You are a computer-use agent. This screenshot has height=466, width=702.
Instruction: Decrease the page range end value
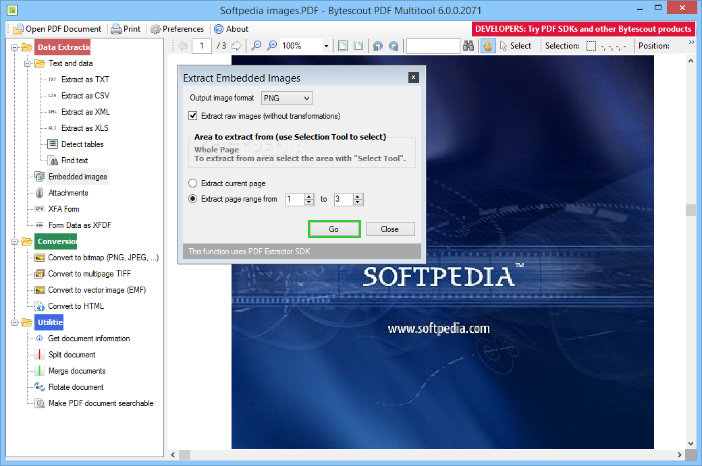pyautogui.click(x=358, y=202)
